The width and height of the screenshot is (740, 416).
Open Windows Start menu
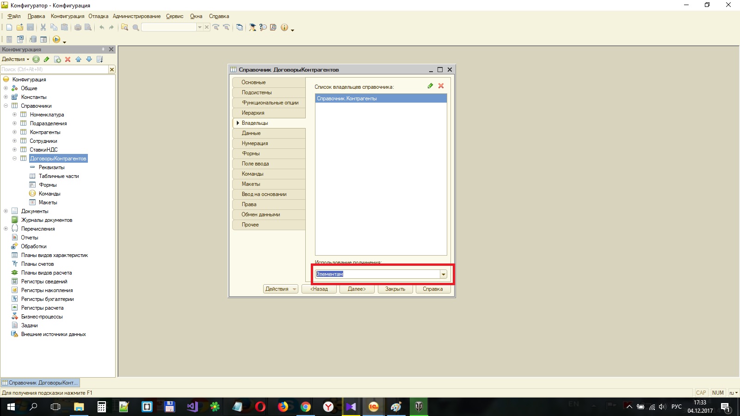click(11, 407)
